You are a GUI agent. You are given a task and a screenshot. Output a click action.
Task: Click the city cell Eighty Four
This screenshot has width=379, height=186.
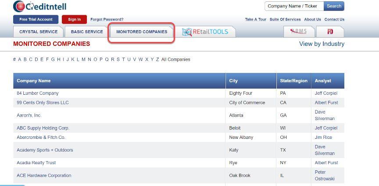tap(241, 93)
